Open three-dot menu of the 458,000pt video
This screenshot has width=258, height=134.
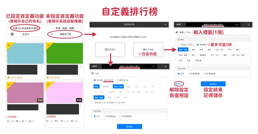[81, 67]
